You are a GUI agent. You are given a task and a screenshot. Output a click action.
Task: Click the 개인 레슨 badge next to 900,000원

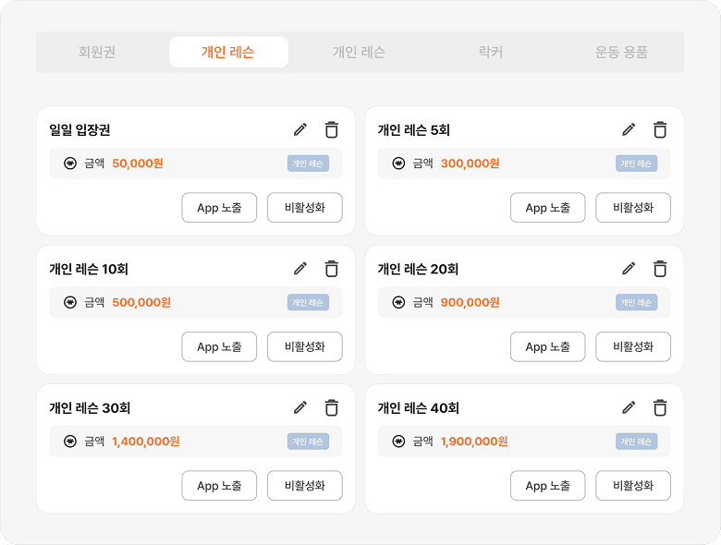636,302
